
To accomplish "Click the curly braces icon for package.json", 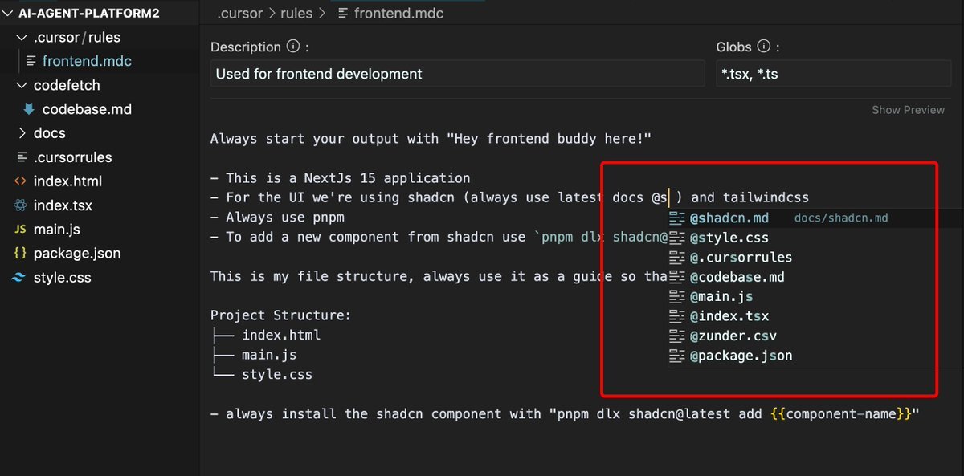I will tap(20, 254).
